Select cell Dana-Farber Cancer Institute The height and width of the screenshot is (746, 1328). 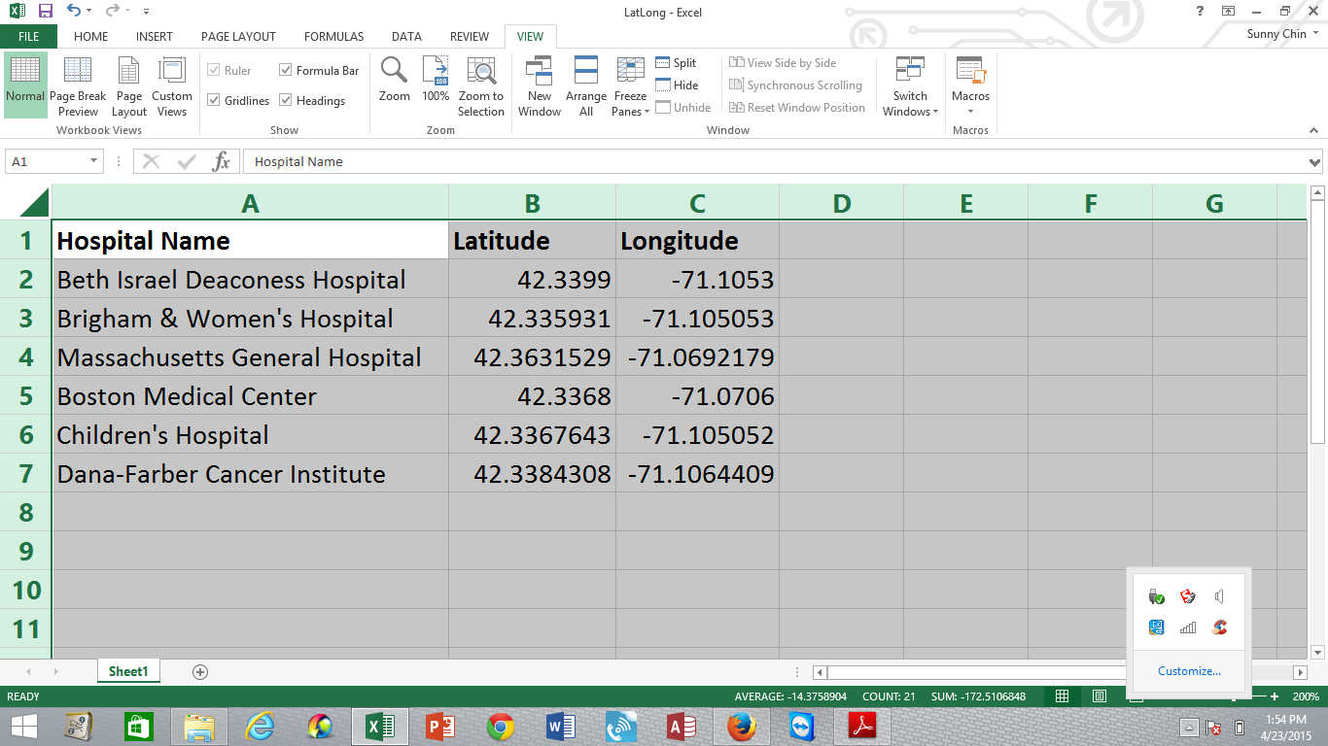[x=251, y=474]
